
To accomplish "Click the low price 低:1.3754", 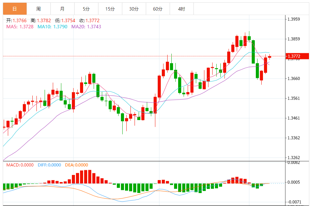I will point(65,20).
